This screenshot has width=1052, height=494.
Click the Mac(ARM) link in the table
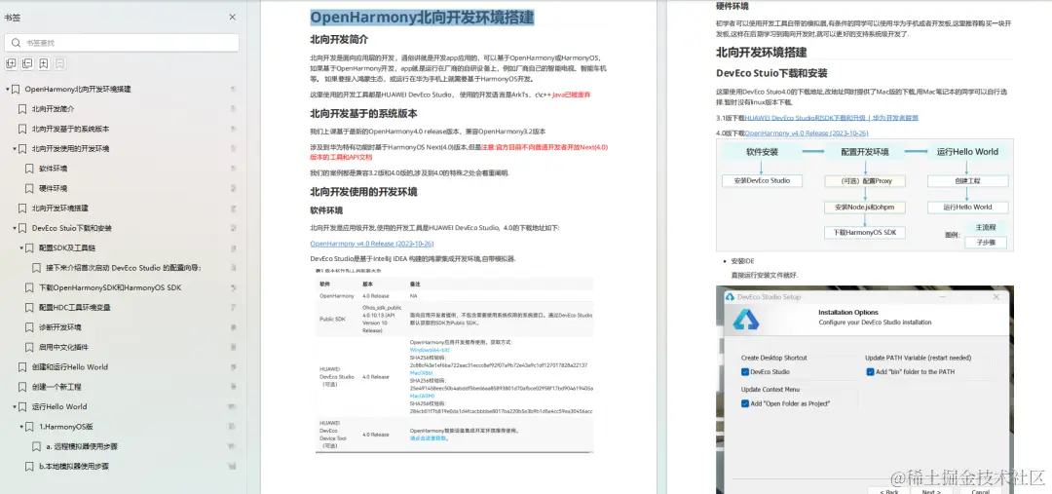(x=422, y=396)
